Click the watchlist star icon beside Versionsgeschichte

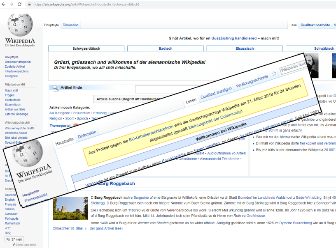(x=274, y=74)
